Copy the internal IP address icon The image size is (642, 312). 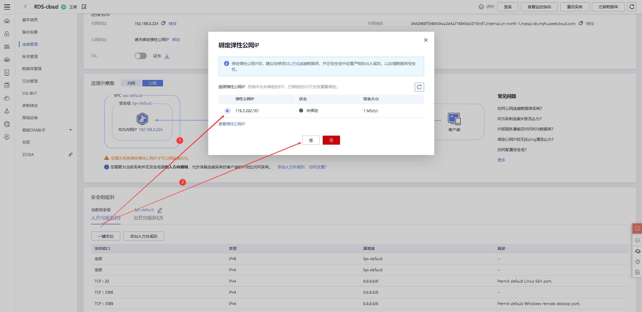[163, 23]
